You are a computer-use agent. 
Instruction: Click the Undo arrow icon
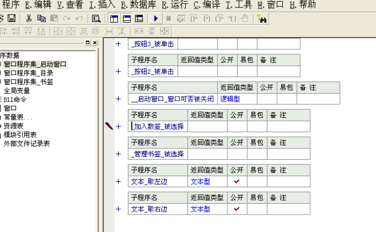click(x=80, y=18)
